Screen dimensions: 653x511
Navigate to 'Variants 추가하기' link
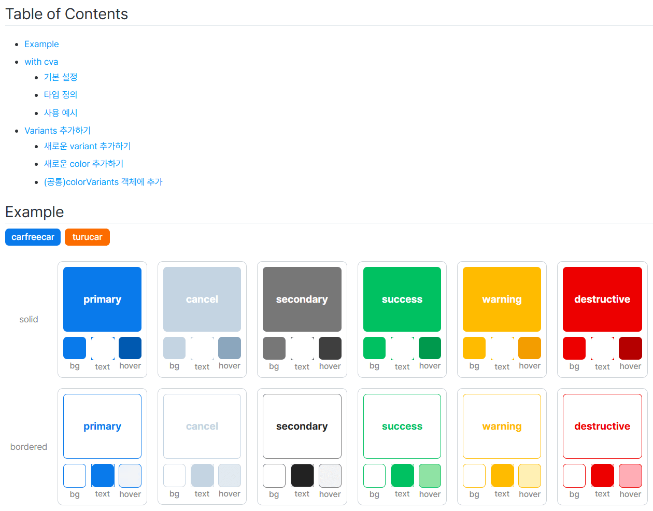58,131
